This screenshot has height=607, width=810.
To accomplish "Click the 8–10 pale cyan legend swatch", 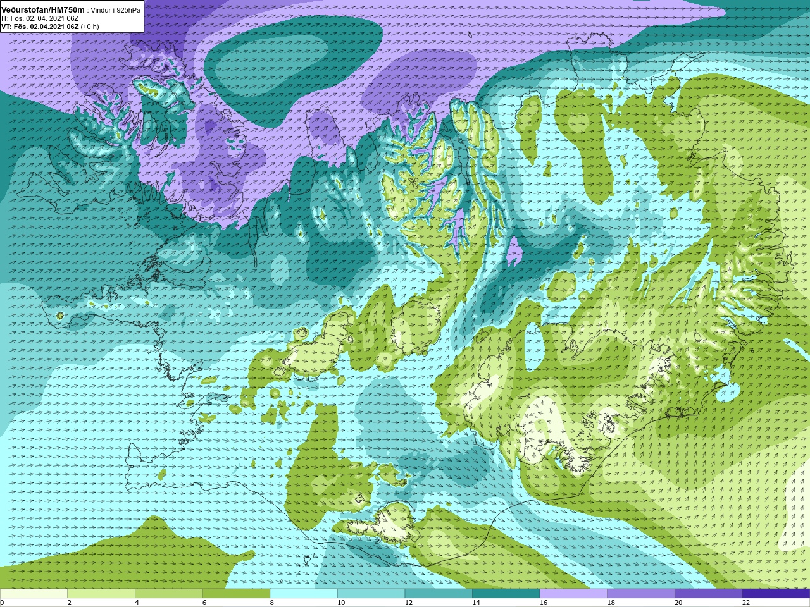I will coord(304,594).
